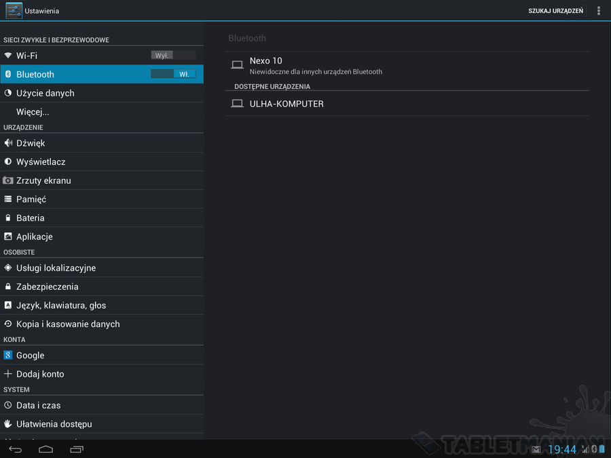Click the Wyświetlacz brightness icon
Image resolution: width=611 pixels, height=458 pixels.
[x=7, y=161]
